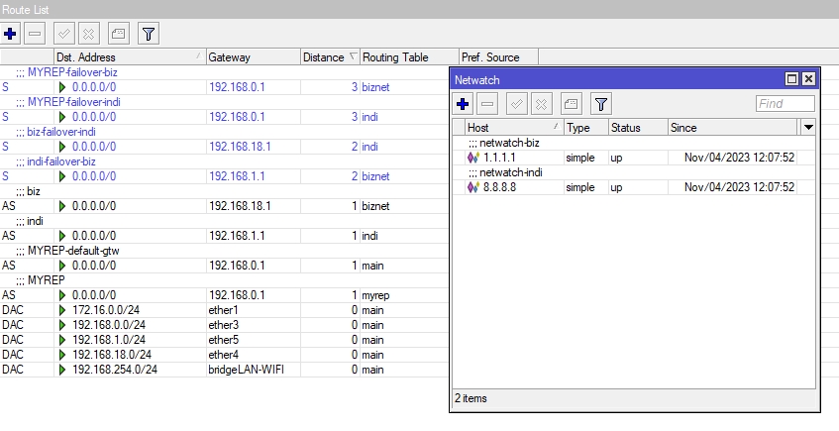
Task: Click green arrow icon of 192.168.254.0/24 route
Action: pyautogui.click(x=62, y=370)
